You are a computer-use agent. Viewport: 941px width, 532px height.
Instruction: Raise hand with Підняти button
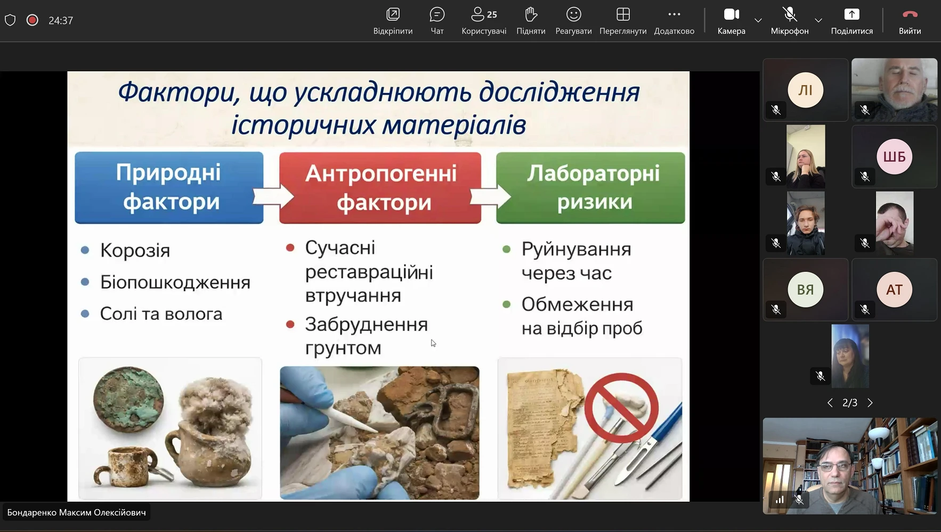pos(531,20)
